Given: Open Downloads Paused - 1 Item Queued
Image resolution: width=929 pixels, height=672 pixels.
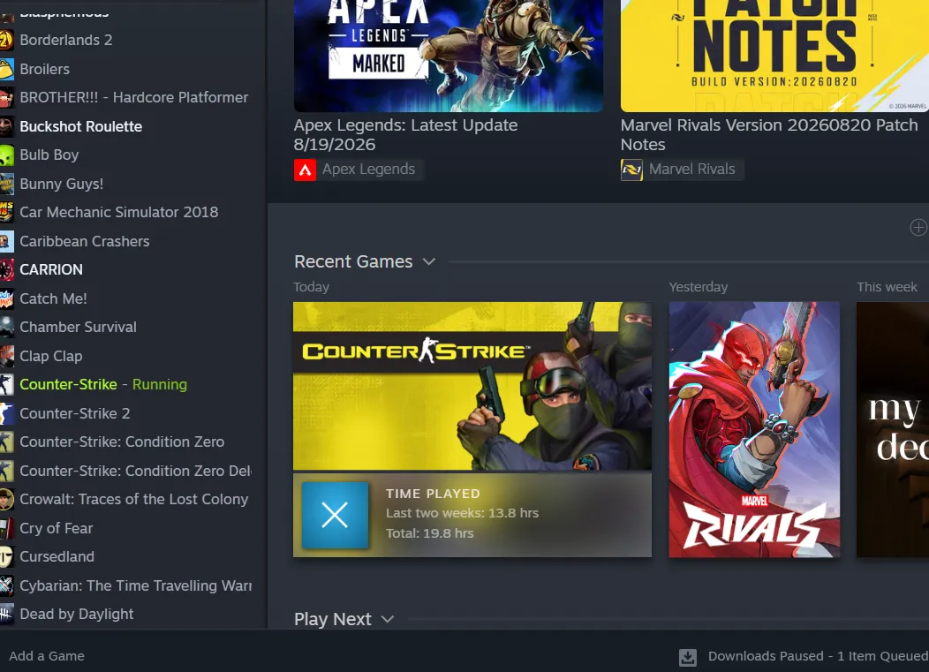Looking at the screenshot, I should [x=819, y=657].
